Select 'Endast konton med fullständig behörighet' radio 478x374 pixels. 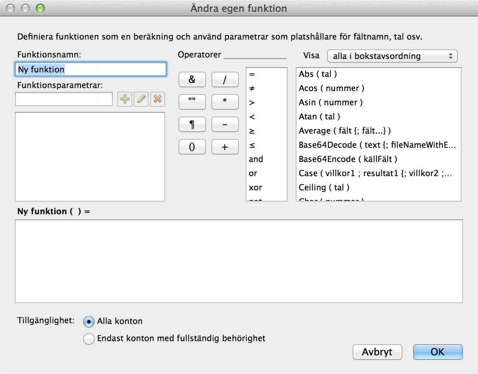[89, 339]
